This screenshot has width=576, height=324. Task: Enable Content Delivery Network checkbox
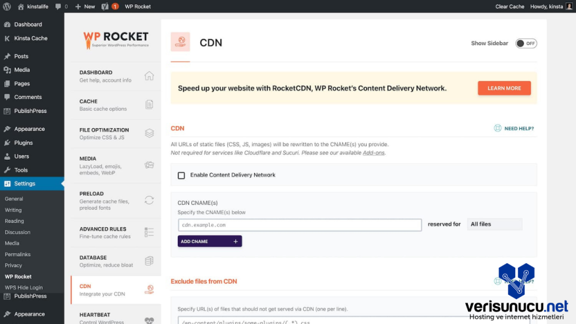pyautogui.click(x=181, y=175)
